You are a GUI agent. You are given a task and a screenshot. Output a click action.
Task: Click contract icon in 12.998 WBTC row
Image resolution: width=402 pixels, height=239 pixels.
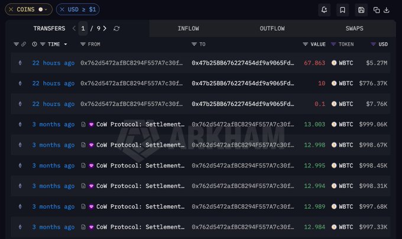pyautogui.click(x=83, y=145)
